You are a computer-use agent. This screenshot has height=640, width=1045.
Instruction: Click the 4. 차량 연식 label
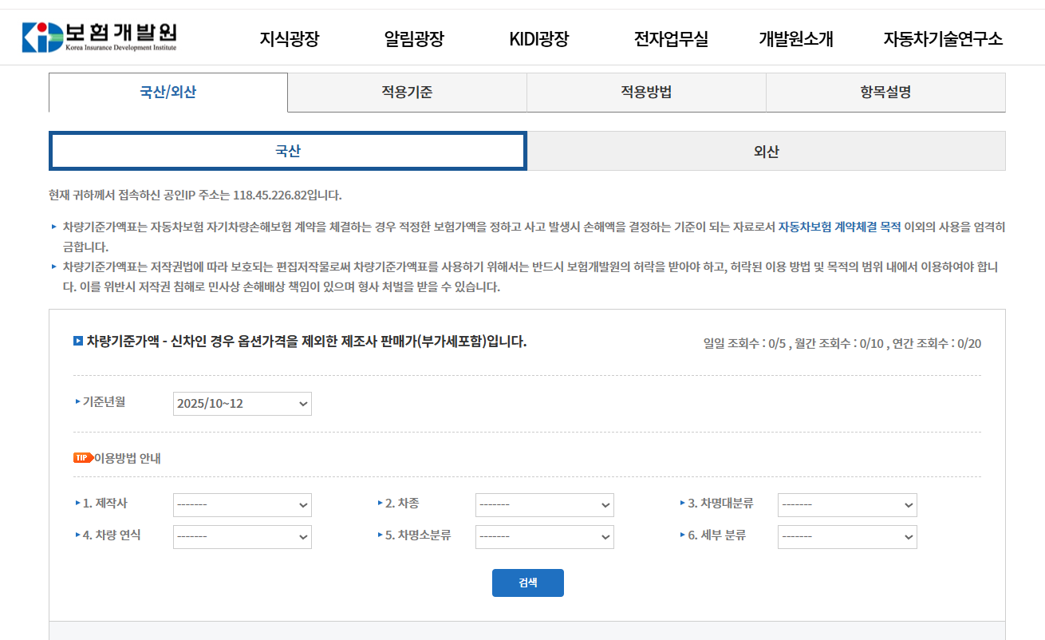tap(112, 535)
